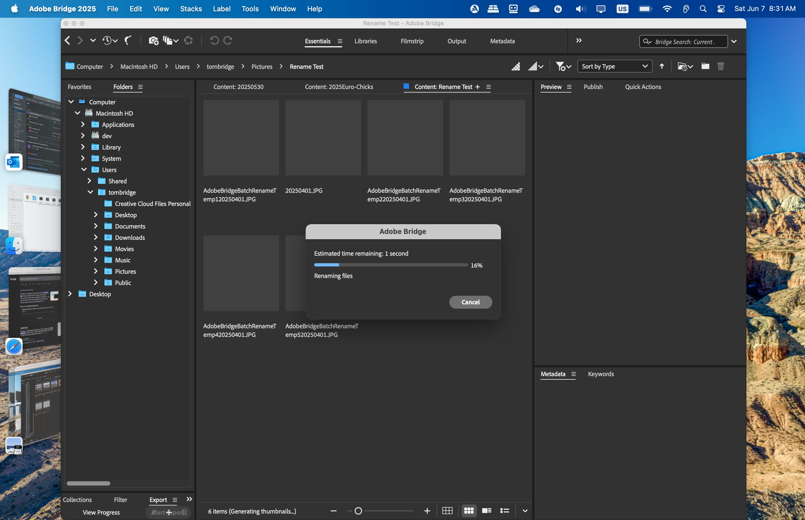This screenshot has height=520, width=805.
Task: Switch to the Filmstrip workspace
Action: pos(412,41)
